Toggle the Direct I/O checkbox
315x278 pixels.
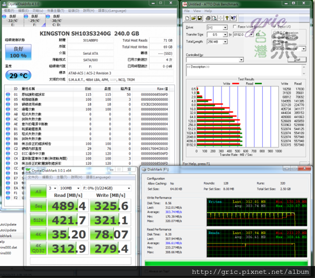275,27
